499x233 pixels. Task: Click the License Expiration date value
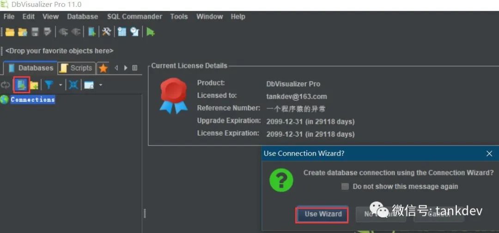click(310, 134)
